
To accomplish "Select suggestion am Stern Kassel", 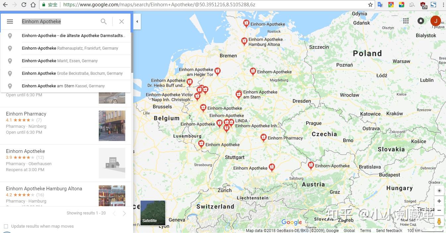I will coord(66,86).
